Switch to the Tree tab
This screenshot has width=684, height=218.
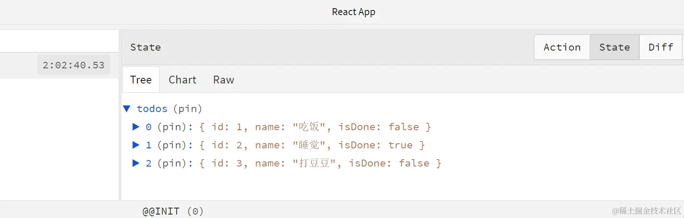click(x=141, y=80)
